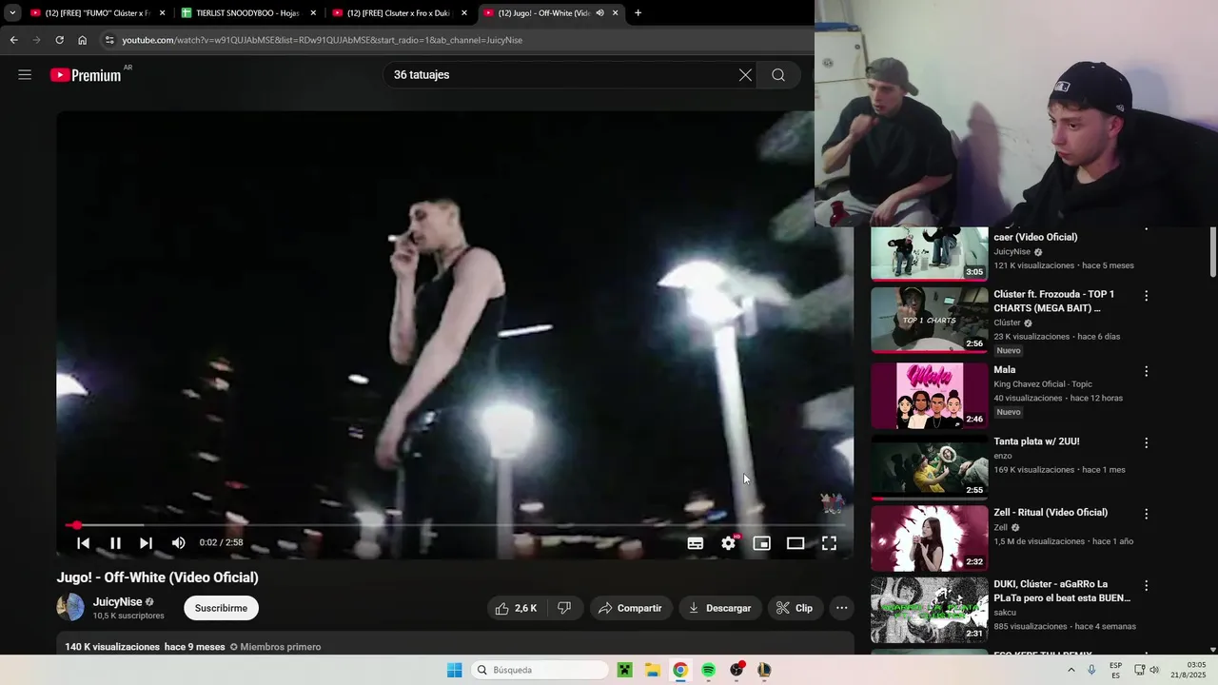This screenshot has width=1218, height=685.
Task: Open 'Clúster ft. Frozouda - TOP 1 CHARTS' title
Action: 1054,301
